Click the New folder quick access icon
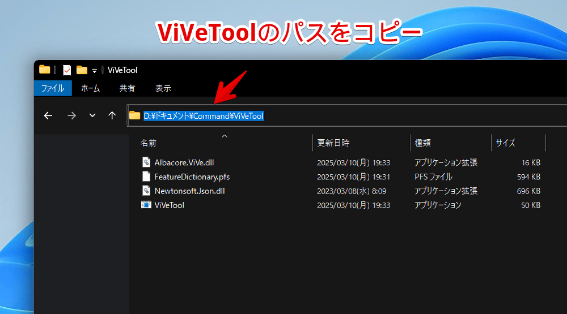The image size is (567, 314). click(82, 70)
